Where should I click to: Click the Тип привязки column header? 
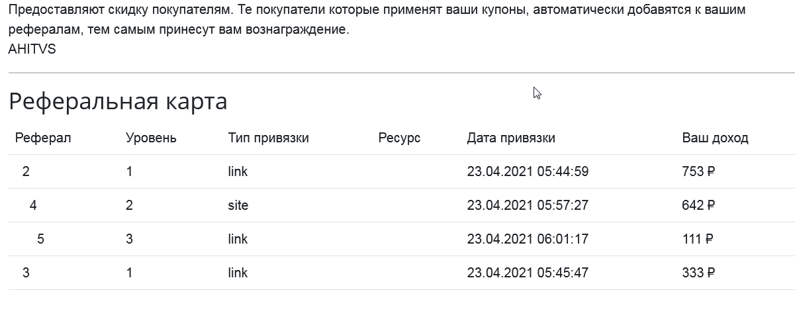[x=268, y=138]
